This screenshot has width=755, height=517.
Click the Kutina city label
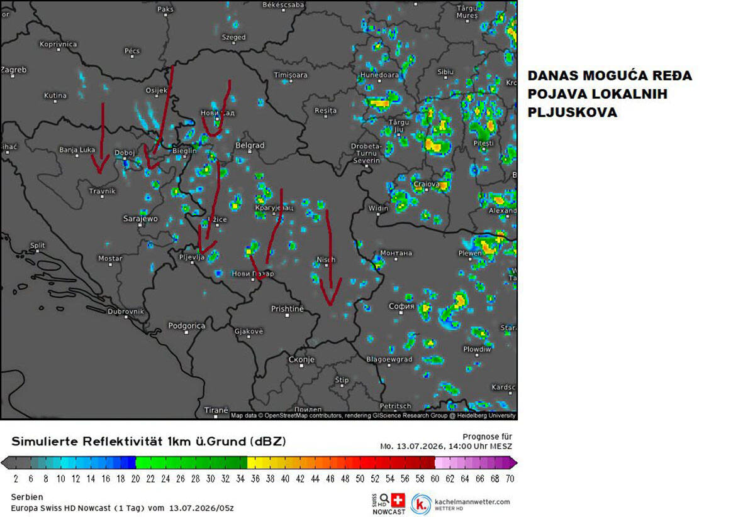coord(55,95)
